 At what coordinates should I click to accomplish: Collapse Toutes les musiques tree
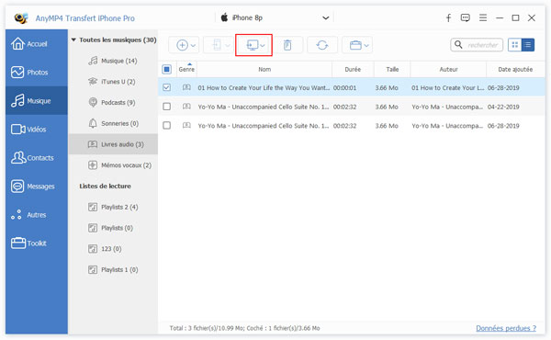73,40
